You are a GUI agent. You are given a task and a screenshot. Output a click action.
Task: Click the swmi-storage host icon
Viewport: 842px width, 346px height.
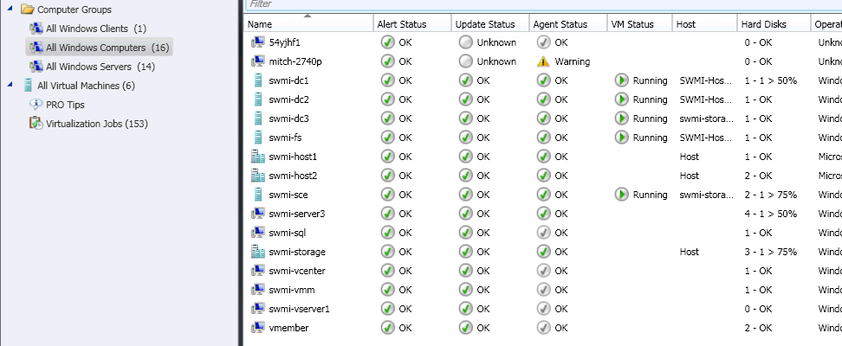coord(256,252)
